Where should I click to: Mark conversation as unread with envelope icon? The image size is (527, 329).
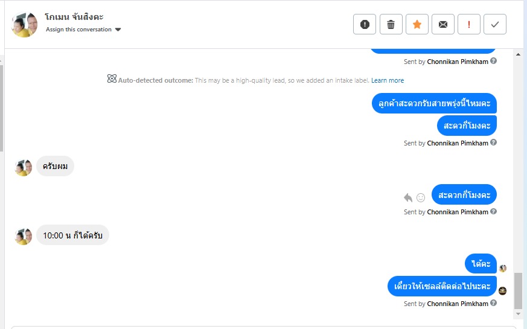443,24
